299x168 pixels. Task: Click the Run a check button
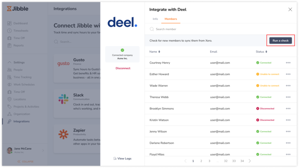click(x=280, y=41)
